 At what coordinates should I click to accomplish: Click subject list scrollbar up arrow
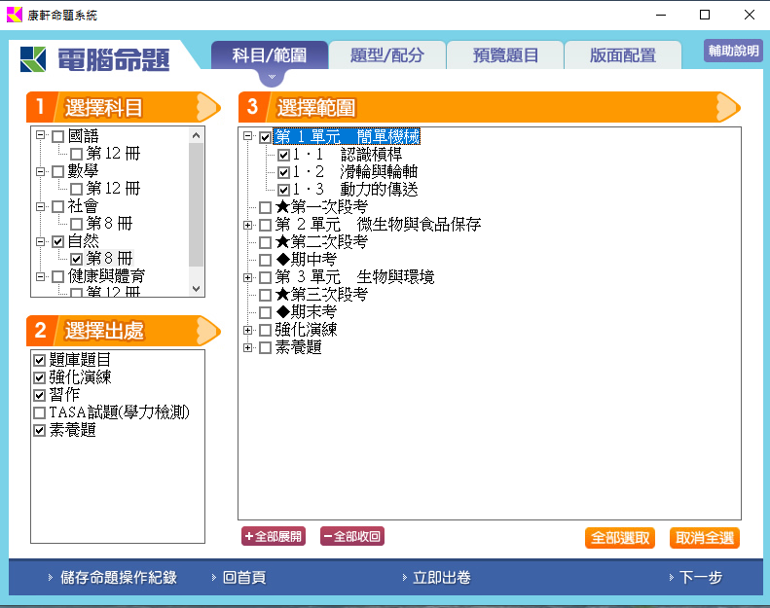pos(197,135)
